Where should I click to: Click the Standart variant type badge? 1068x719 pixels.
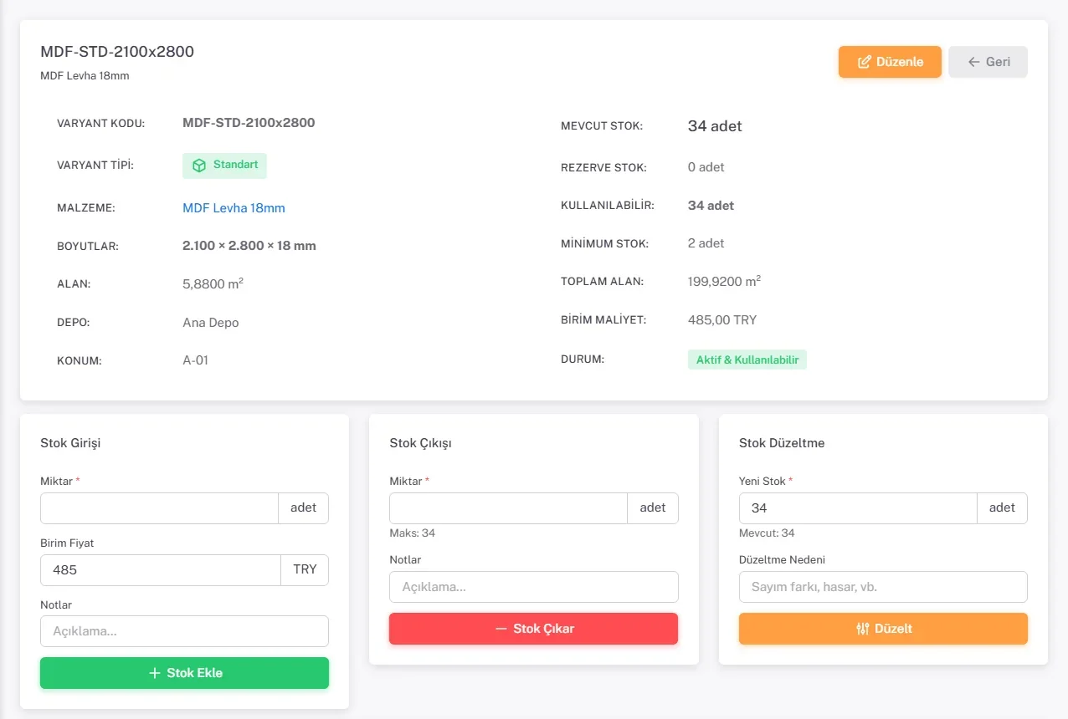224,166
